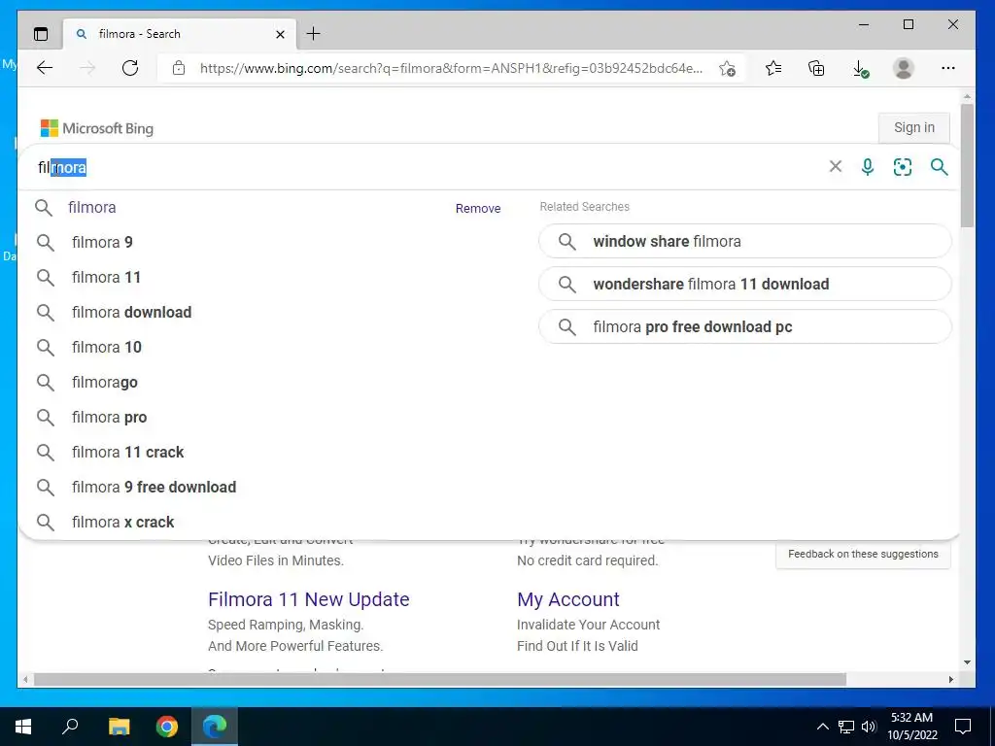Click the scroll down arrow of vertical scrollbar

click(967, 662)
